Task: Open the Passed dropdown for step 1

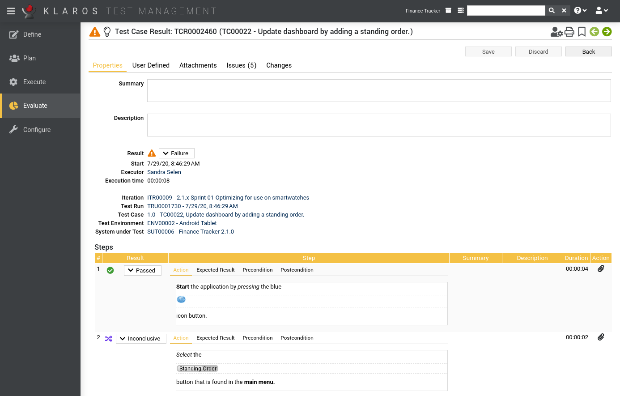Action: (142, 270)
